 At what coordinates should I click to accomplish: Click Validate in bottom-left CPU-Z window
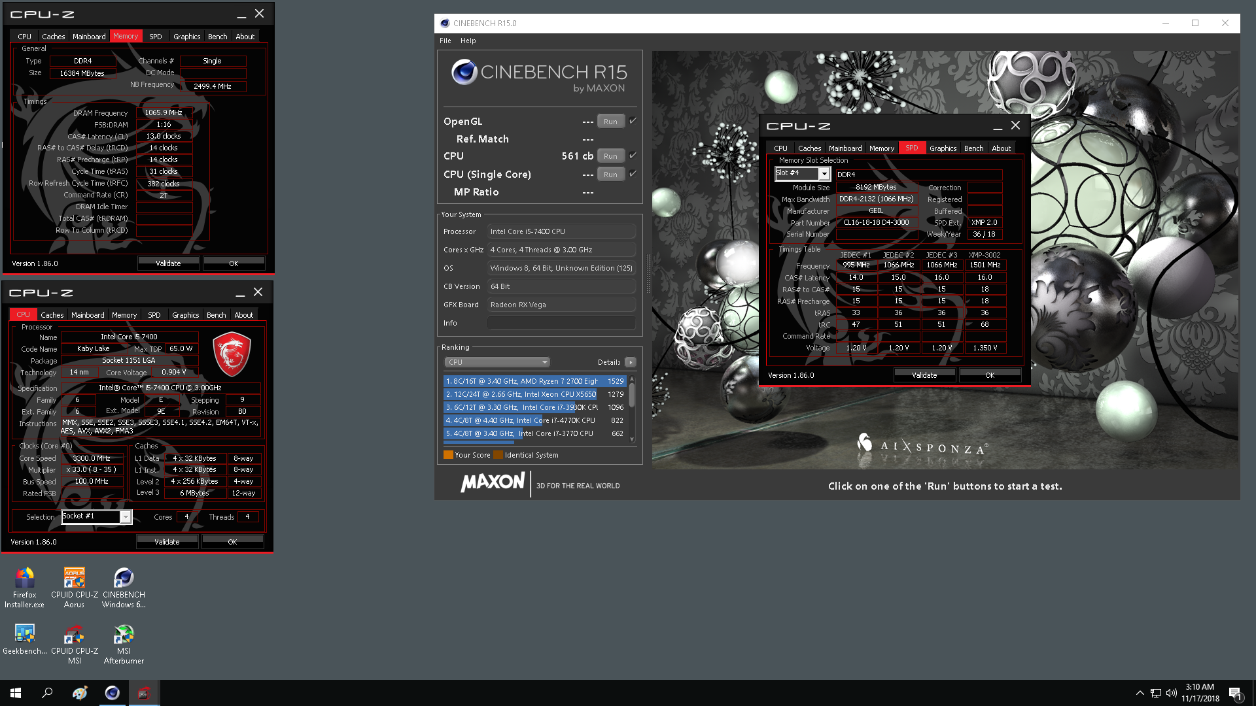(167, 542)
